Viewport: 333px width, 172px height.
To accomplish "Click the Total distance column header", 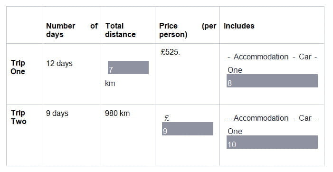I will (120, 30).
